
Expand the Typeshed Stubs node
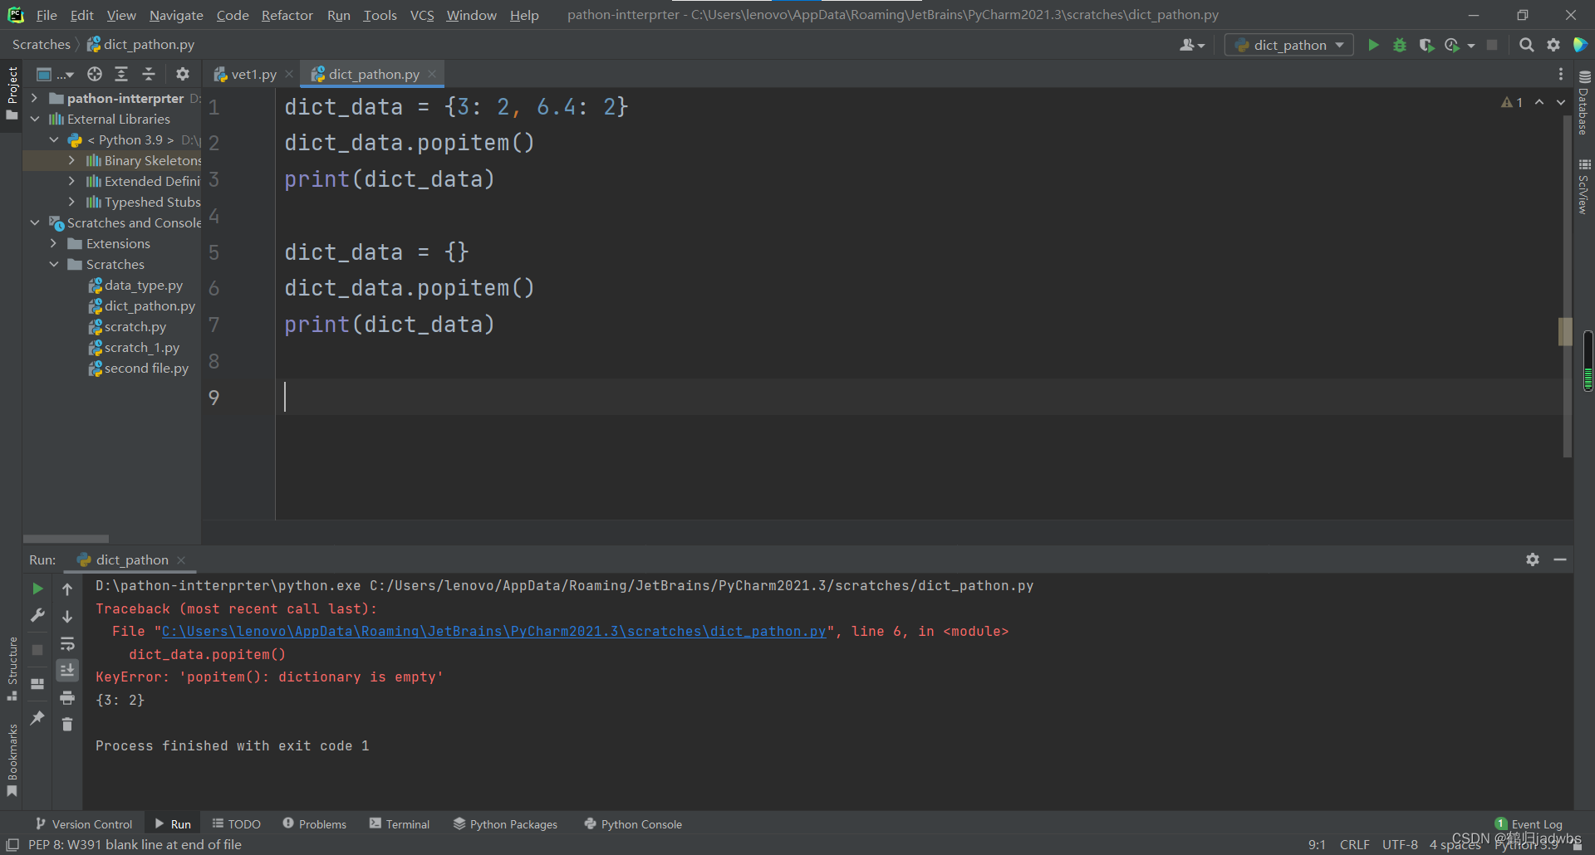point(71,202)
